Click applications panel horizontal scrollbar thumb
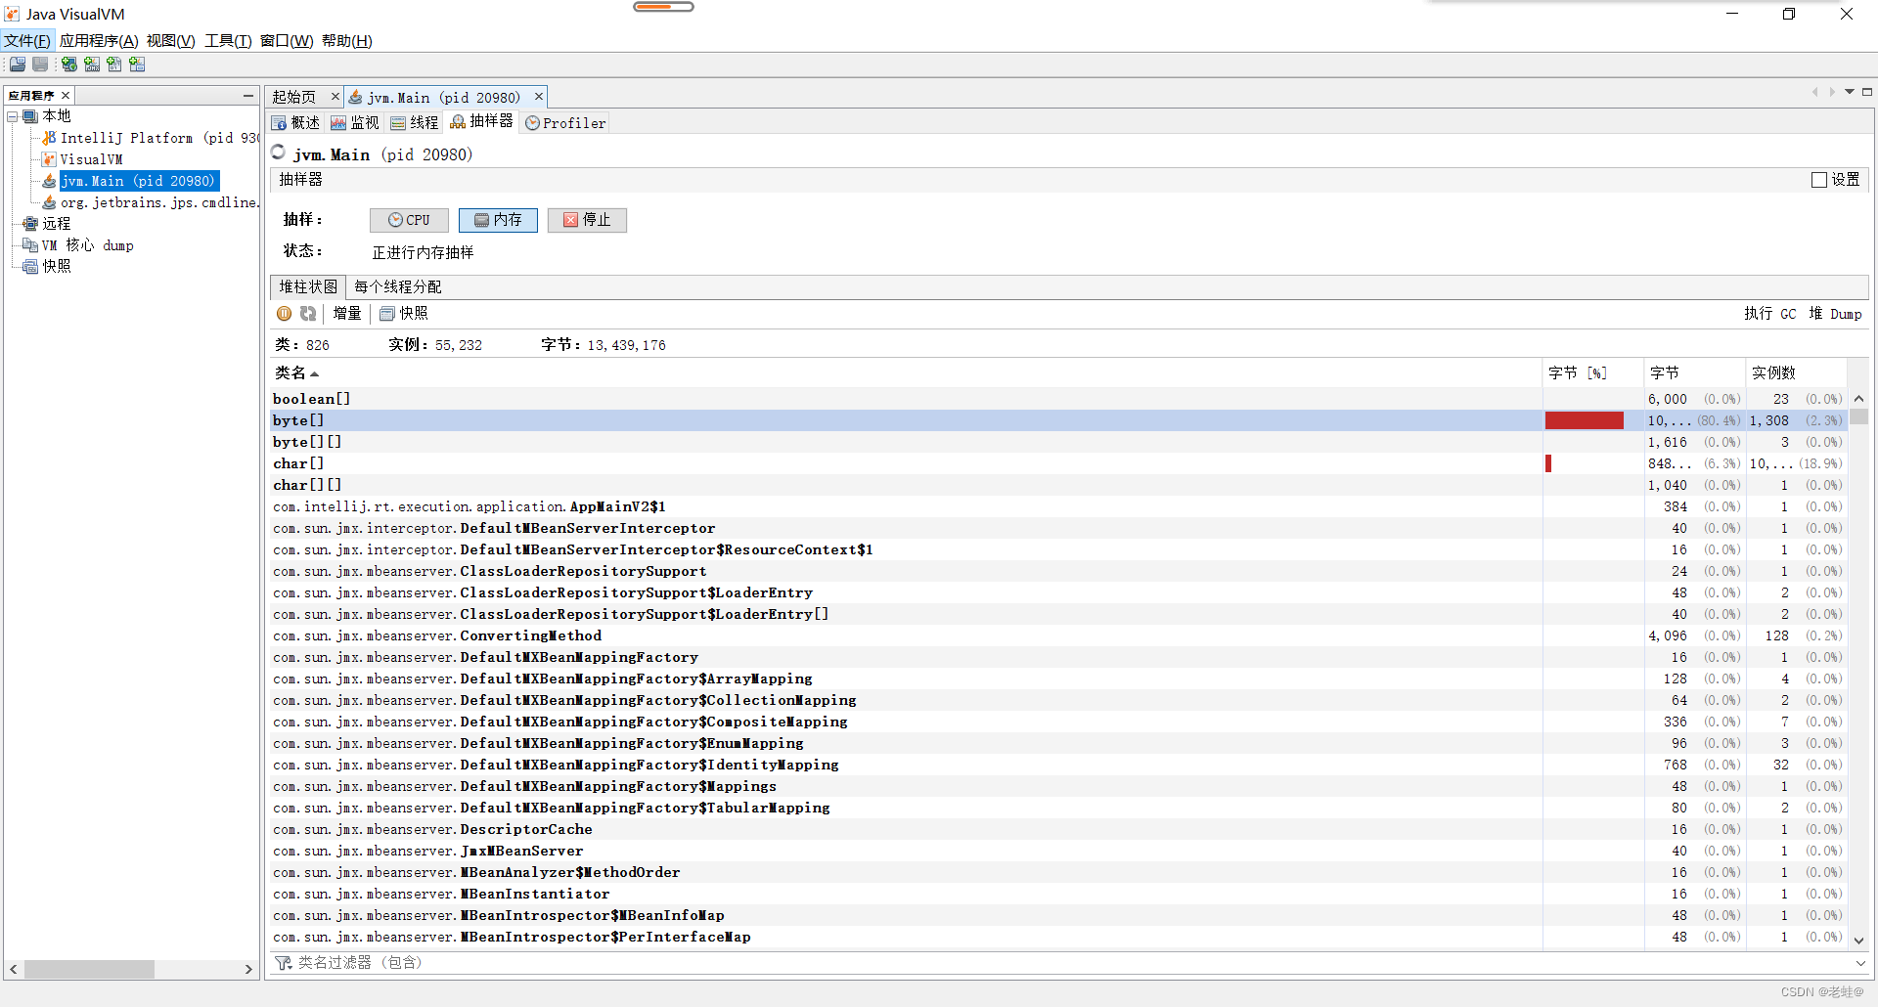Image resolution: width=1878 pixels, height=1007 pixels. 89,970
